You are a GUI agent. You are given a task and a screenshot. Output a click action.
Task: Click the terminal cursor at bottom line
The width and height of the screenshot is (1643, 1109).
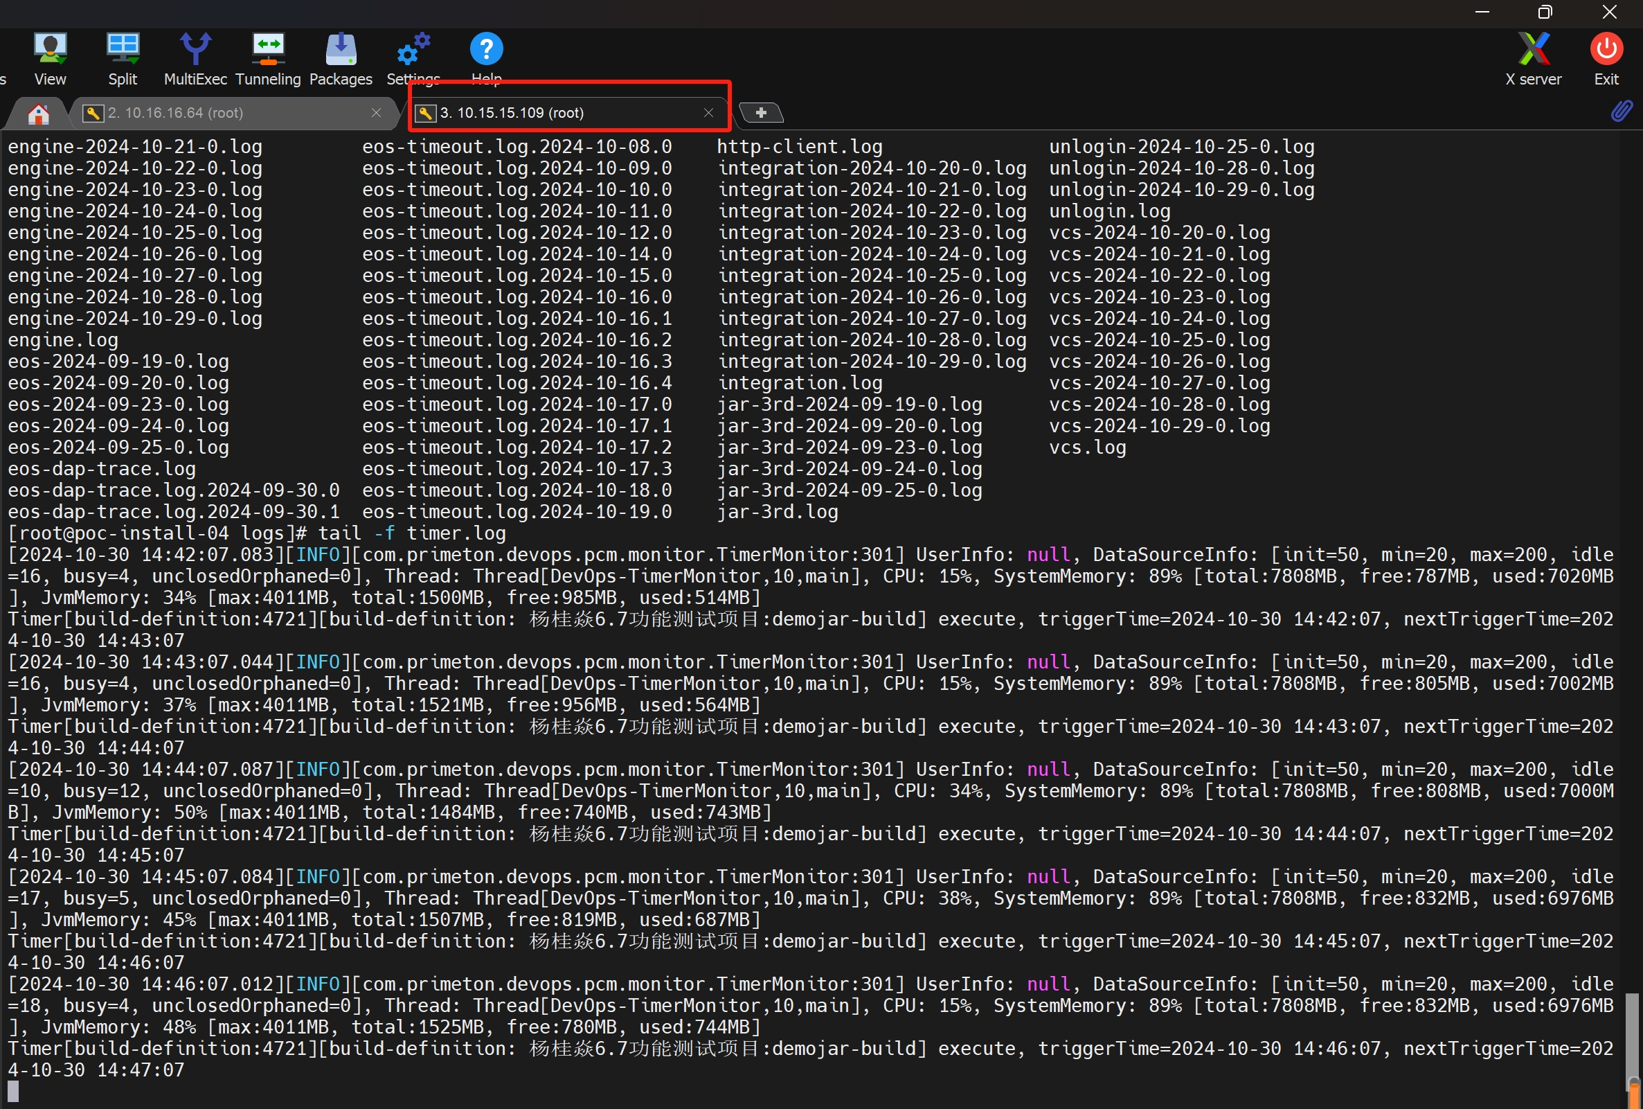12,1091
